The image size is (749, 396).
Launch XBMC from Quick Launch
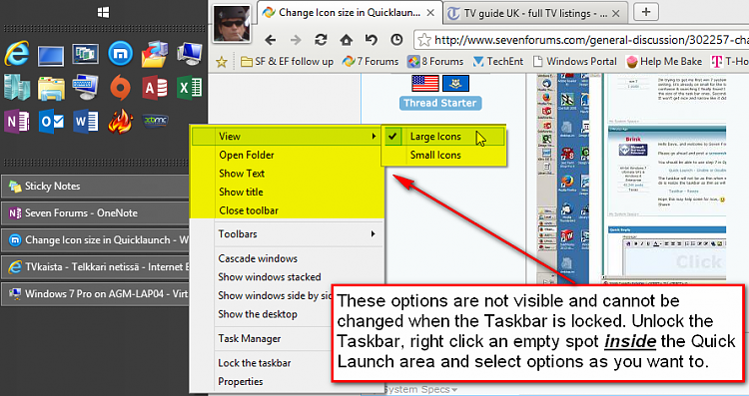click(x=155, y=121)
